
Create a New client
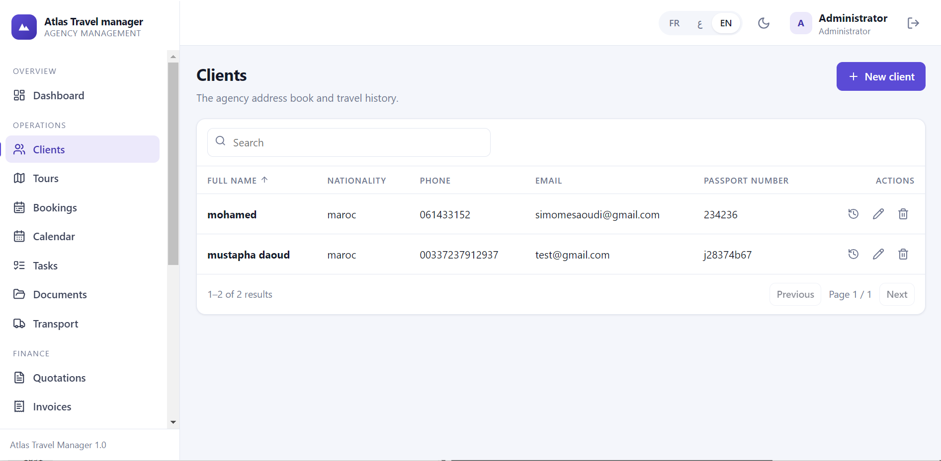881,76
